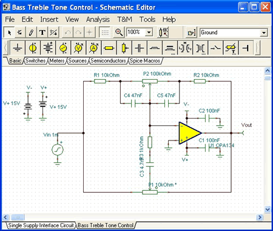The height and width of the screenshot is (231, 273).
Task: Open the Analysis menu
Action: [x=98, y=19]
